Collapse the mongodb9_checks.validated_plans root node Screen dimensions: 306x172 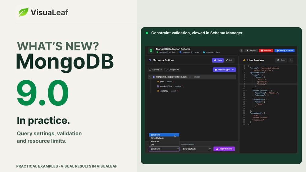pos(150,77)
